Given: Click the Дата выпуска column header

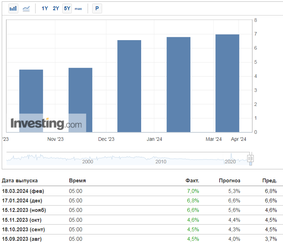Looking at the screenshot, I should (x=20, y=181).
